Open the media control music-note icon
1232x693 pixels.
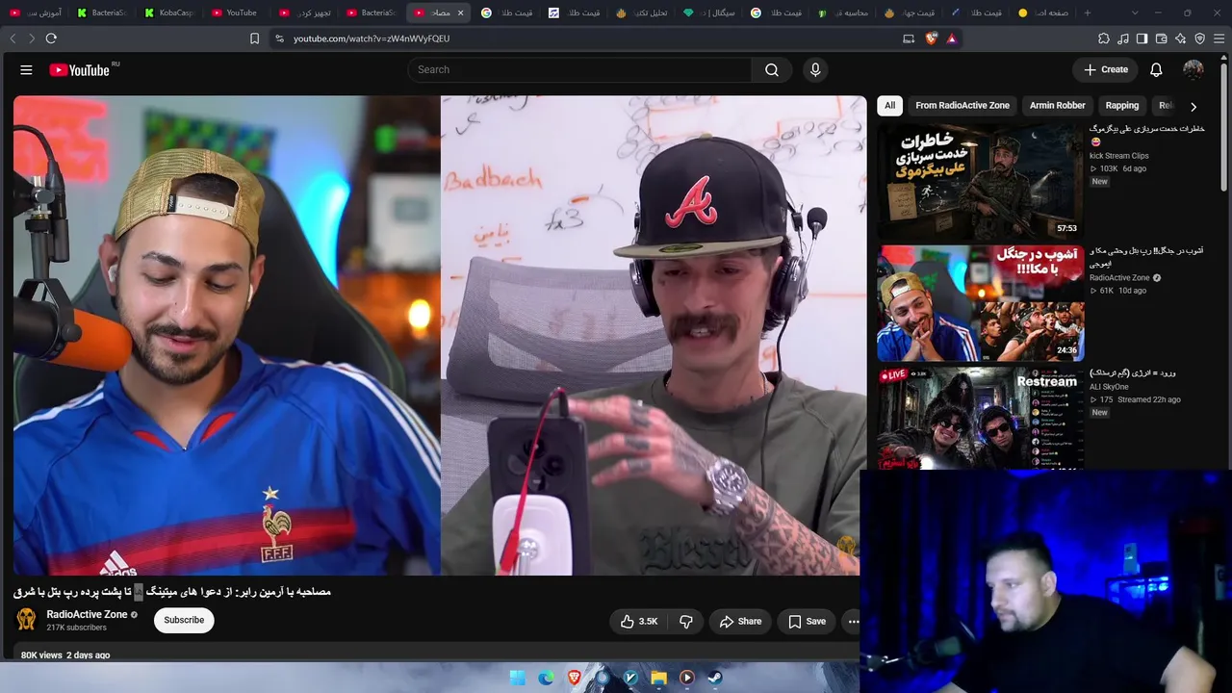[1123, 38]
